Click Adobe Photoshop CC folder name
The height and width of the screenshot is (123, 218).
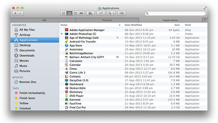(83, 34)
